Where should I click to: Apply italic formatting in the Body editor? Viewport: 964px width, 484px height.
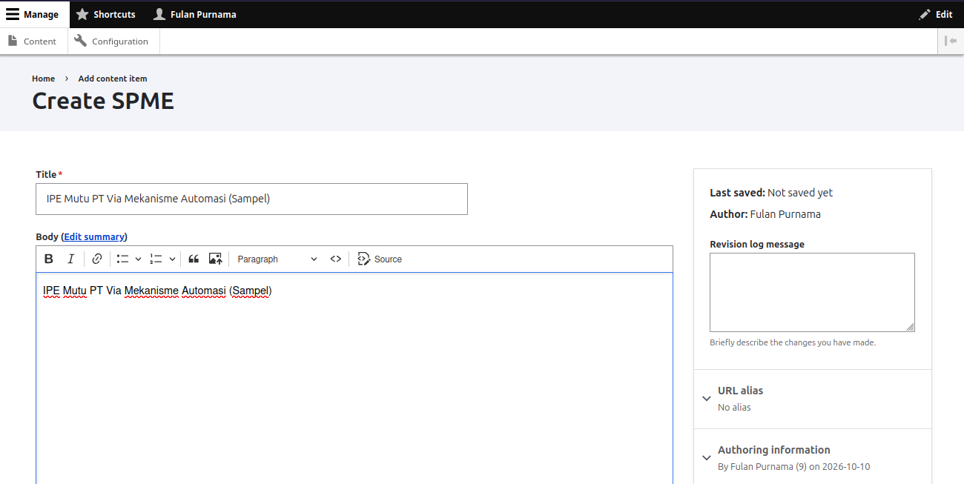(x=71, y=259)
